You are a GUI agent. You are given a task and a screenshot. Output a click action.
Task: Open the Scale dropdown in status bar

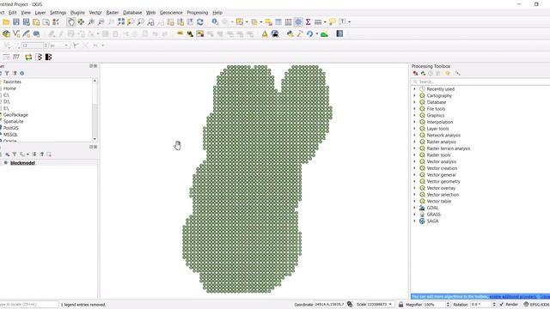(390, 304)
